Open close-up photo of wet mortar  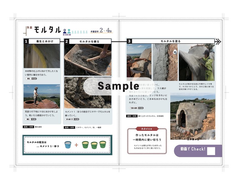pyautogui.click(x=88, y=93)
